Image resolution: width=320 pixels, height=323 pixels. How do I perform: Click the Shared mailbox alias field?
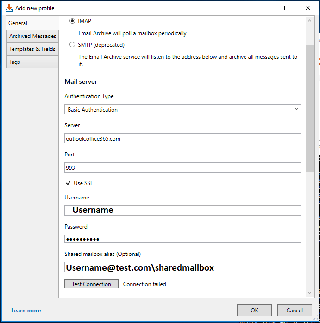[182, 267]
